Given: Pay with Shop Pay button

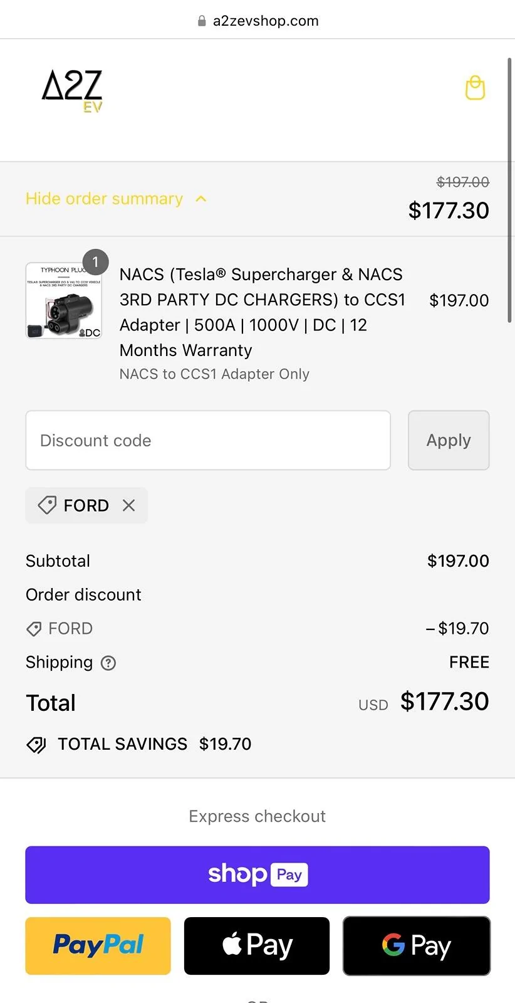Looking at the screenshot, I should coord(257,874).
